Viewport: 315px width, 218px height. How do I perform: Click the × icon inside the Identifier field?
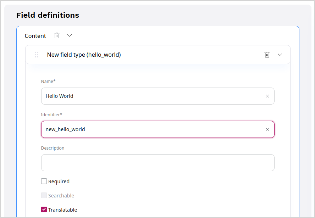click(267, 129)
